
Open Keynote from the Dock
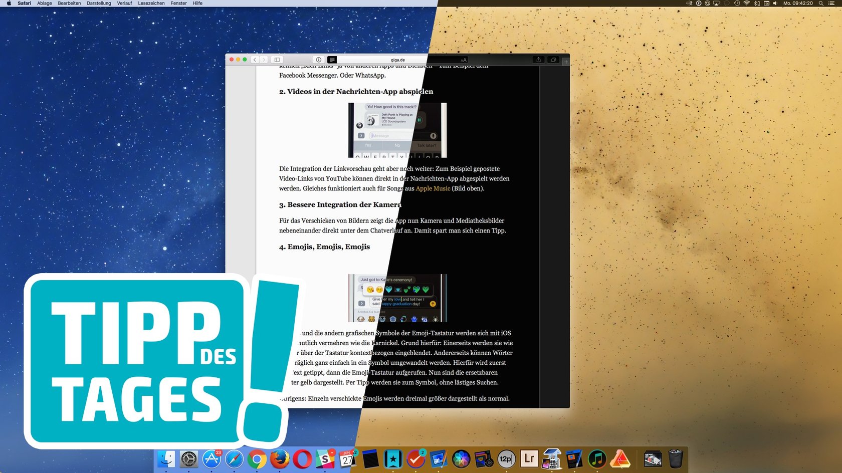point(438,459)
